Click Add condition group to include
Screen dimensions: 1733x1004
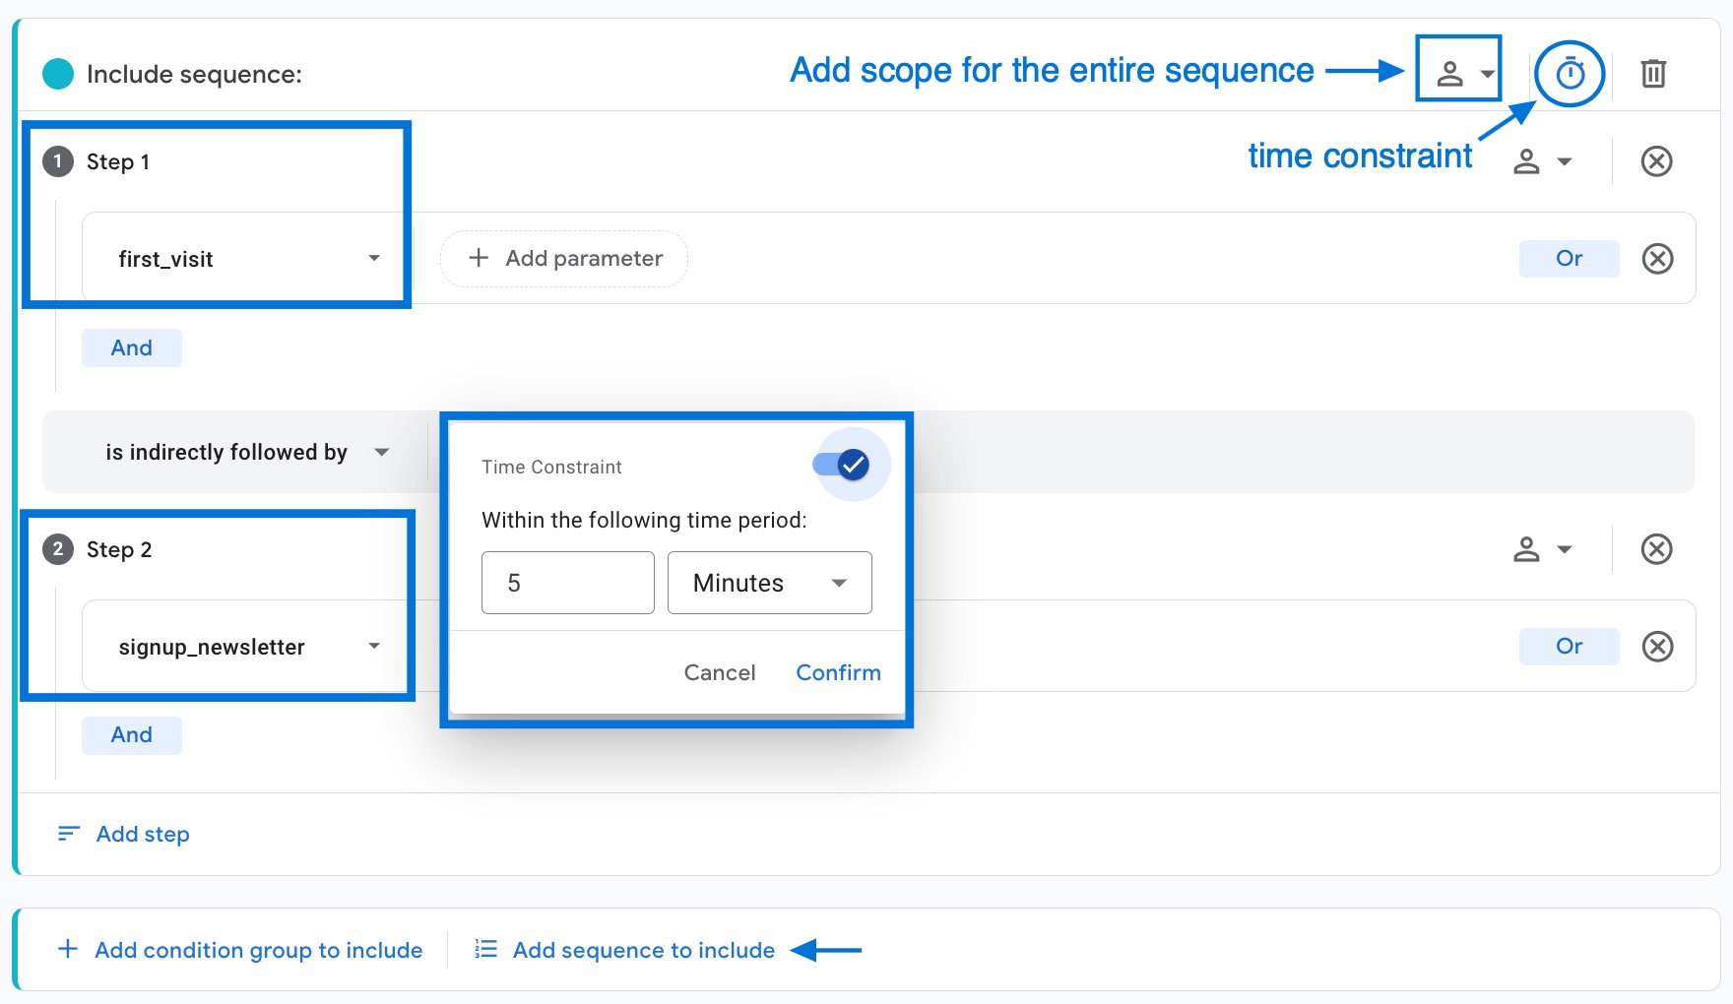(x=240, y=950)
